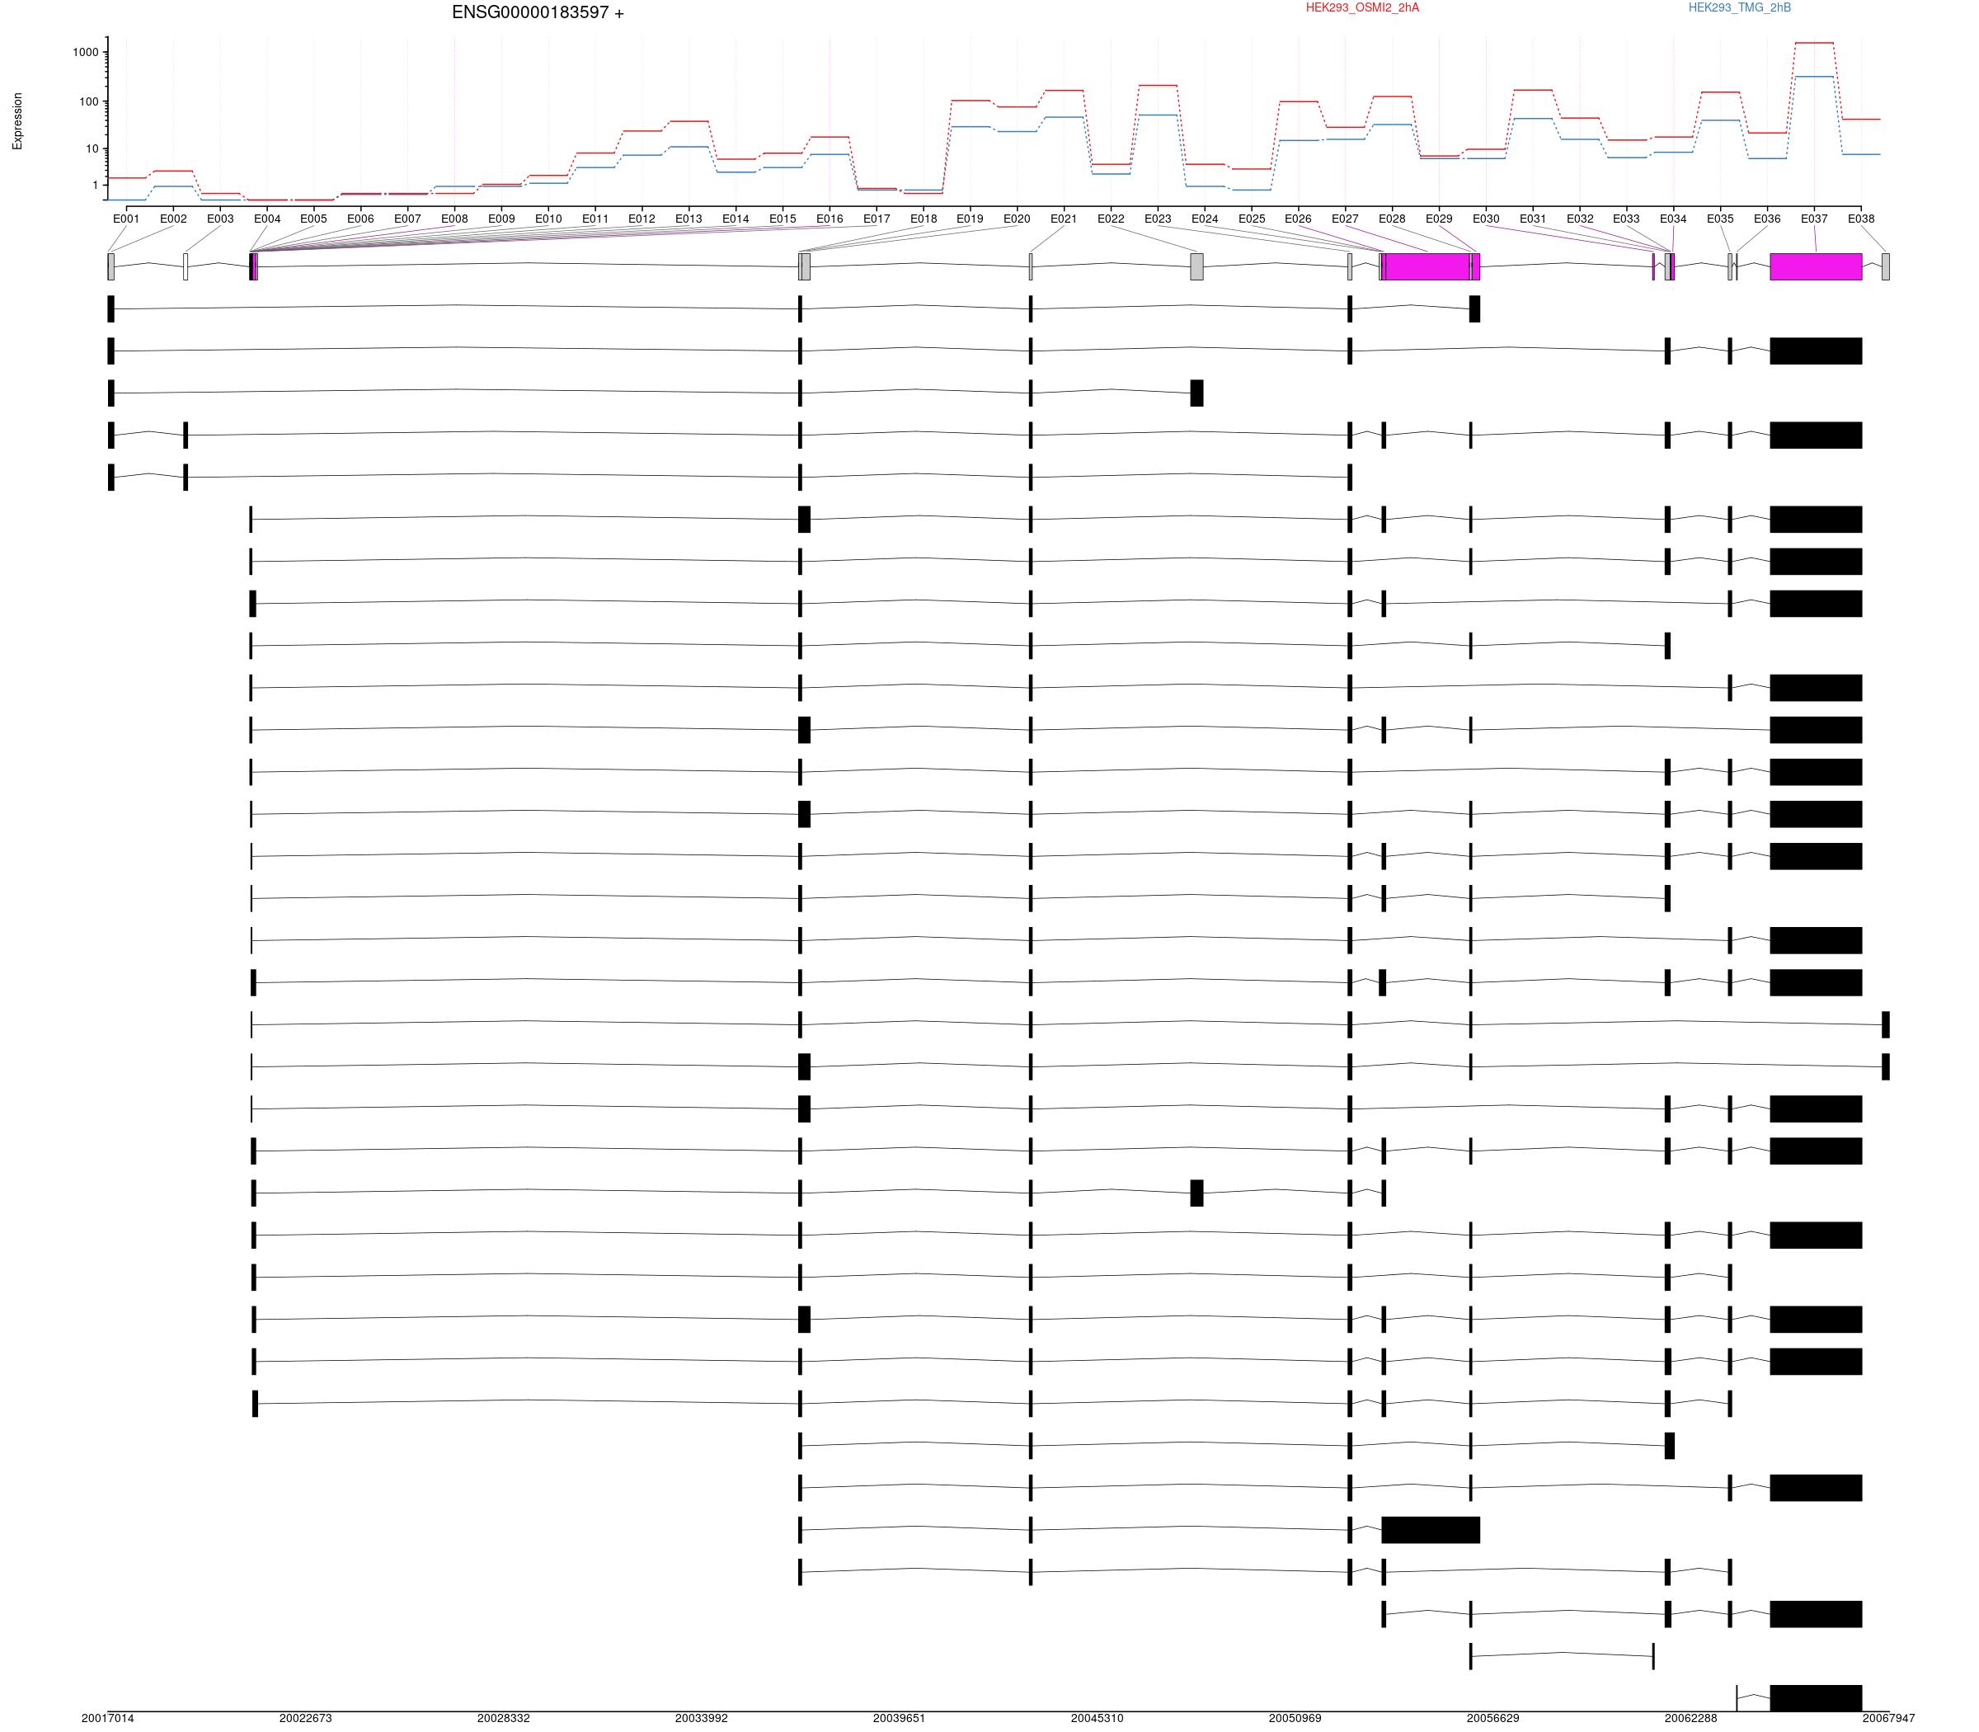
Task: Click exon bin label E010
Action: (549, 219)
